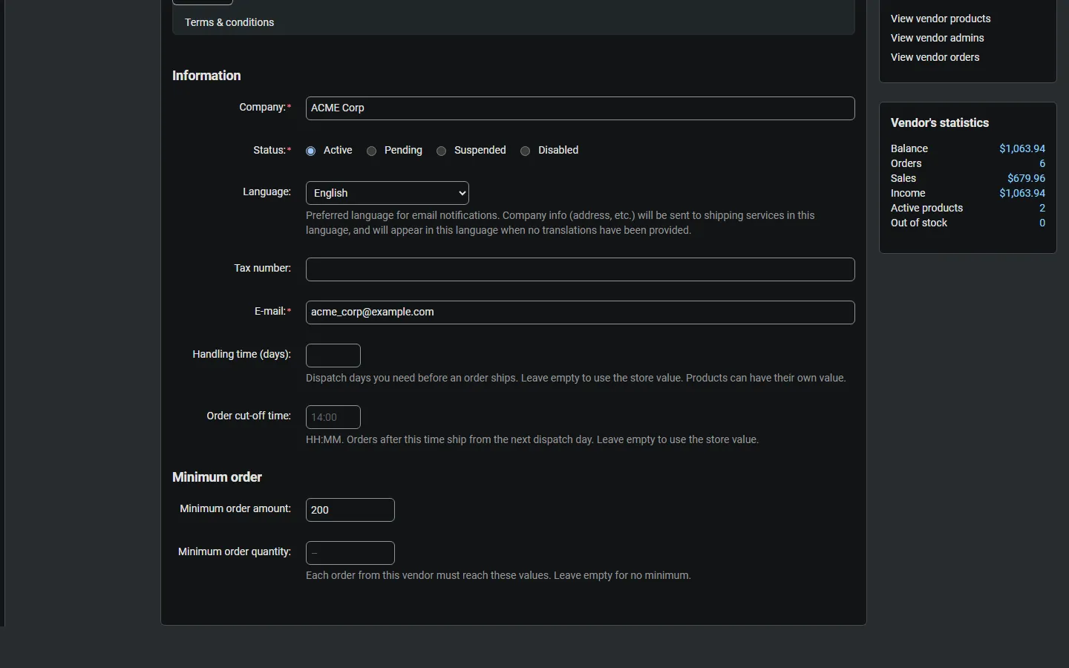The image size is (1069, 668).
Task: Click the Income value $1,063.94
Action: point(1022,193)
